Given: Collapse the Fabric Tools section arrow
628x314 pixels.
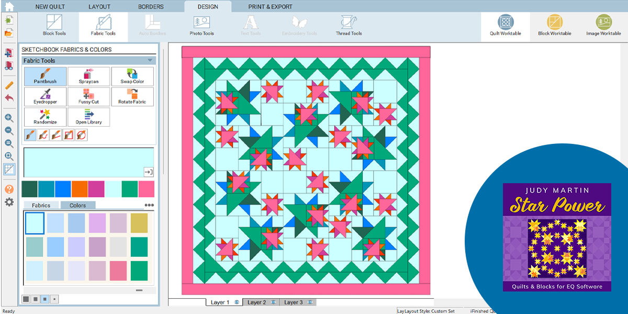Looking at the screenshot, I should (x=150, y=61).
